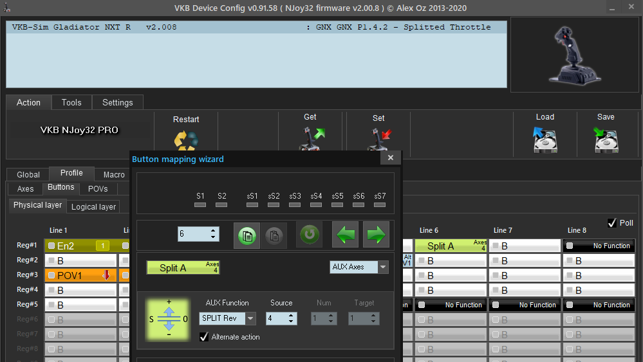Open the SPLIT Rev AUX Function dropdown
Image resolution: width=643 pixels, height=362 pixels.
(x=250, y=318)
